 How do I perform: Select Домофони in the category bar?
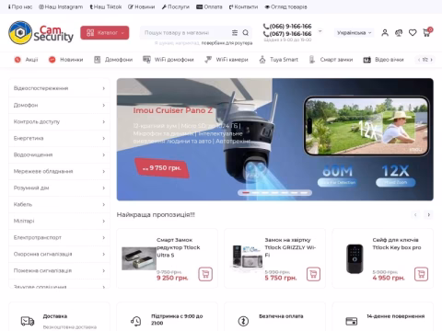[113, 60]
